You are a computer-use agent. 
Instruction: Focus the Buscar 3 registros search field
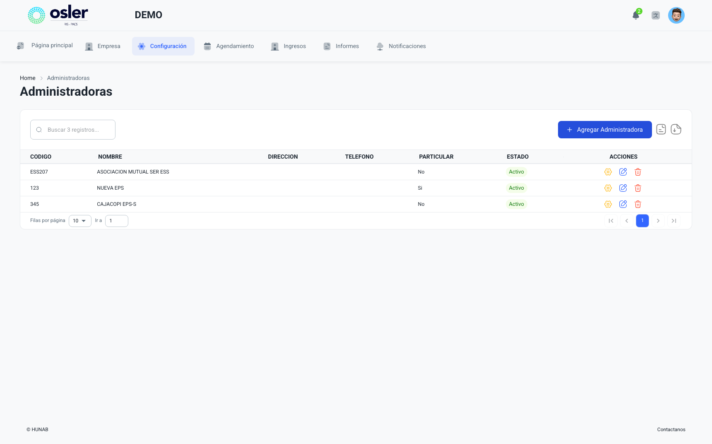[73, 130]
